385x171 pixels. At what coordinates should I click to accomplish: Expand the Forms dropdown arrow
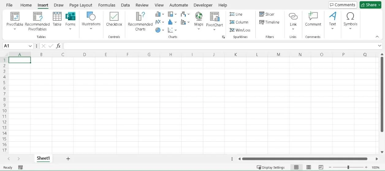point(70,29)
